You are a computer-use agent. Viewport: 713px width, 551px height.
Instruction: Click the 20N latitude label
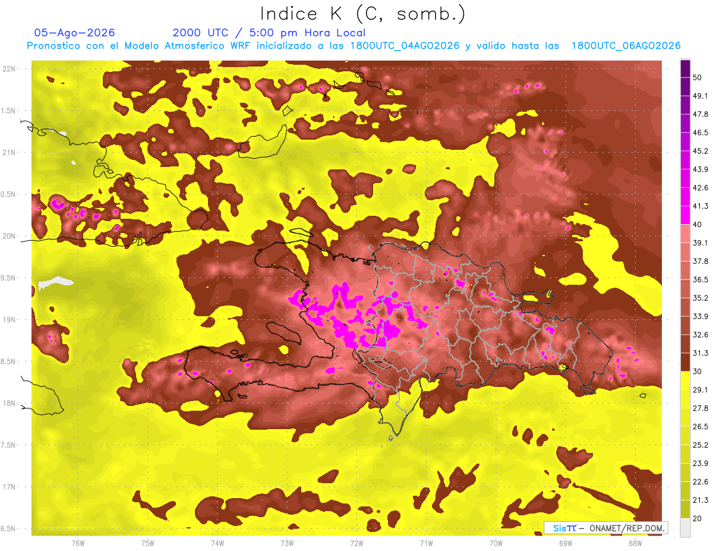[10, 236]
